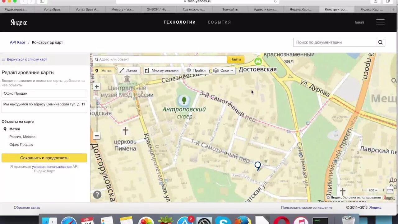Open App Store from the Dock
This screenshot has width=398, height=224.
185,221
